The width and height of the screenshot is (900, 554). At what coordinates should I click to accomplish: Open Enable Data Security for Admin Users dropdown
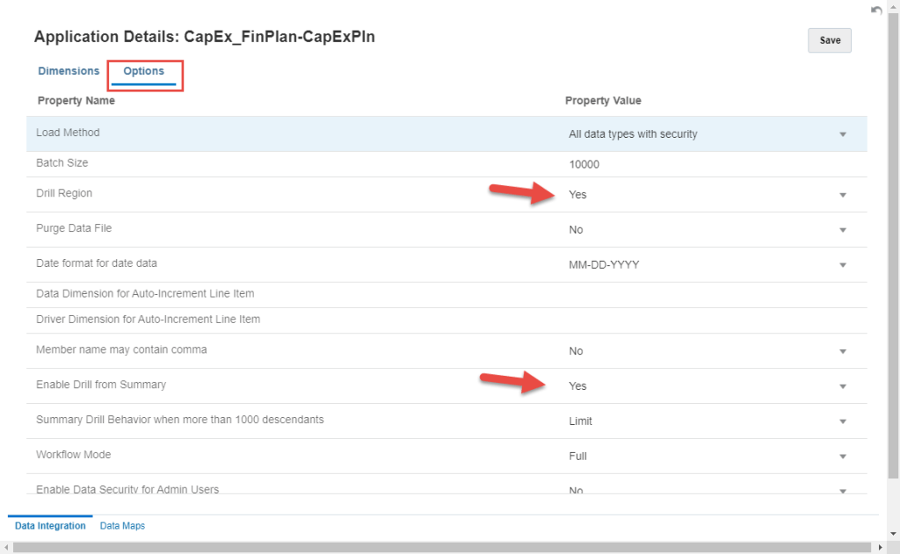pos(842,489)
